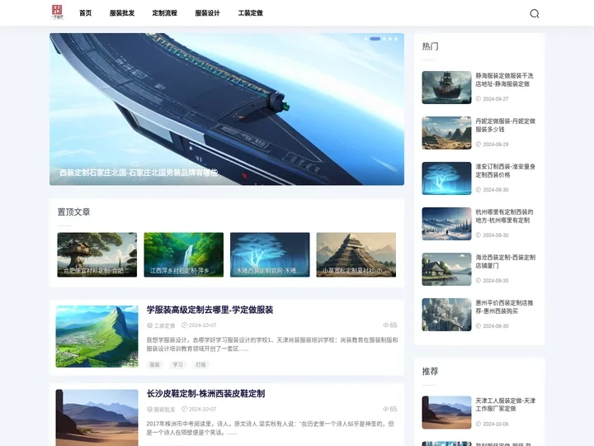Click the desert thumbnail of 长沙皮鞋定制 article

coord(97,418)
